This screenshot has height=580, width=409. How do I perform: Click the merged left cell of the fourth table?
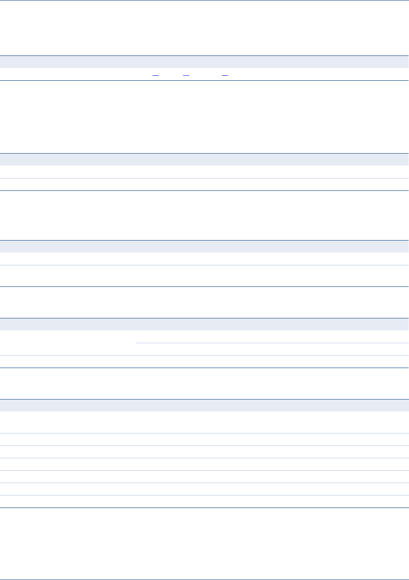(68, 343)
